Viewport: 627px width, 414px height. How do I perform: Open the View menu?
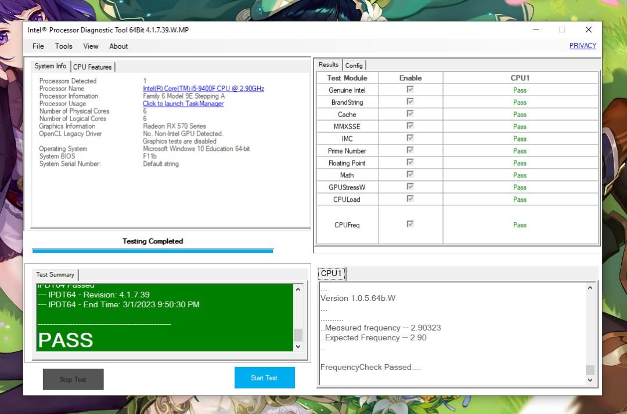tap(91, 46)
